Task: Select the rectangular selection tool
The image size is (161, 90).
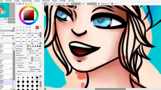Action: [17, 27]
